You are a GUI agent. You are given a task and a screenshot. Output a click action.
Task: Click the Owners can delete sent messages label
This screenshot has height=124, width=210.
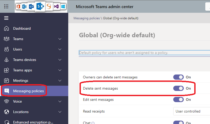110,77
